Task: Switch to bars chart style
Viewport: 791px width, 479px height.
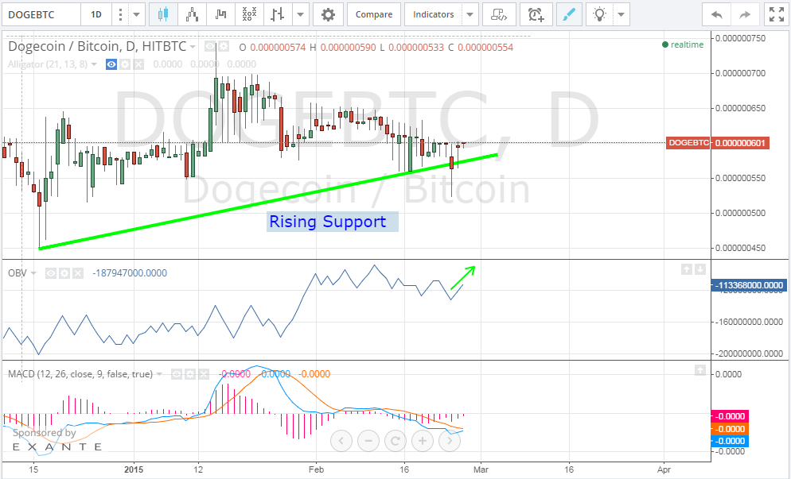Action: point(278,14)
